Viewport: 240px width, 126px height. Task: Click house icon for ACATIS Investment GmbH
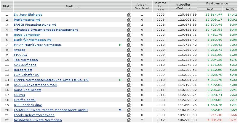pos(129,85)
